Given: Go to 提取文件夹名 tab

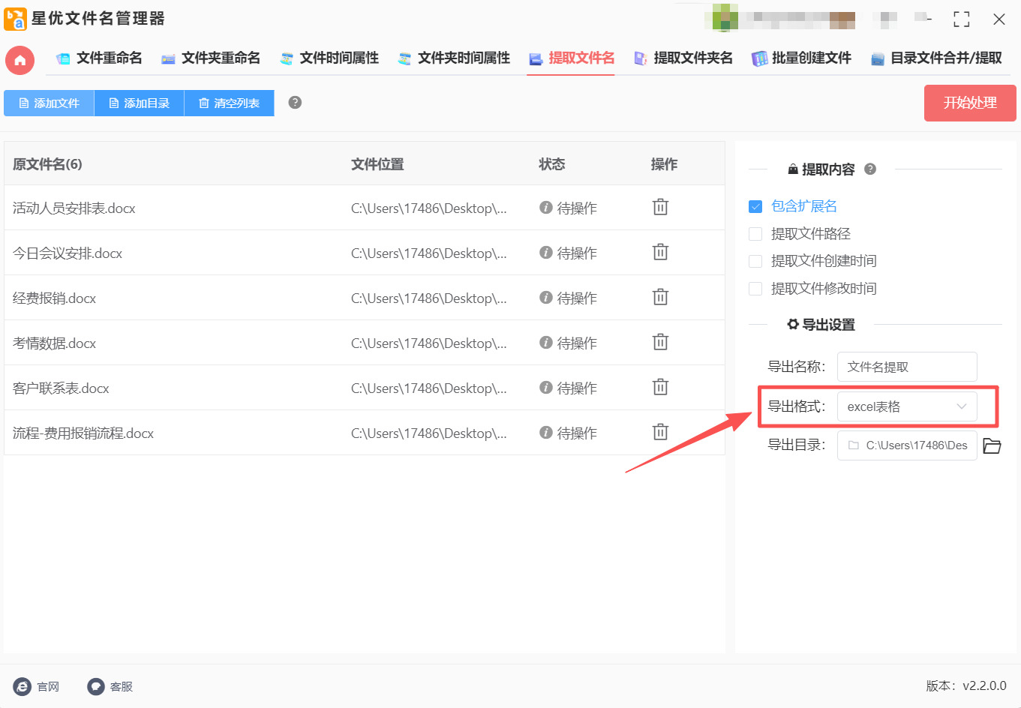Looking at the screenshot, I should pyautogui.click(x=683, y=58).
